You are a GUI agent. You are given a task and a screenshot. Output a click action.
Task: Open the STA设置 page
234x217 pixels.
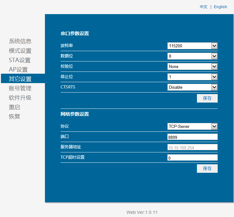[x=19, y=60]
